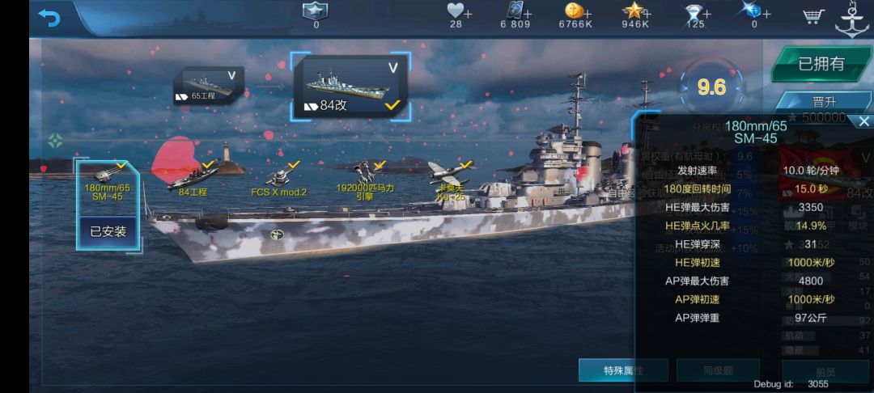This screenshot has width=874, height=393.
Task: Click the green 已拥有 button
Action: tap(821, 64)
